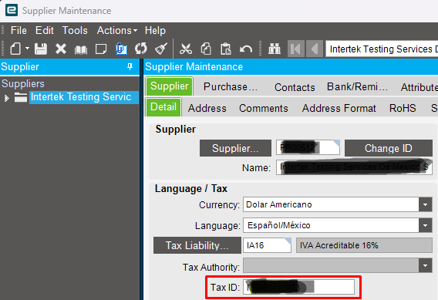438x300 pixels.
Task: Switch to the Contacts tab
Action: point(295,87)
